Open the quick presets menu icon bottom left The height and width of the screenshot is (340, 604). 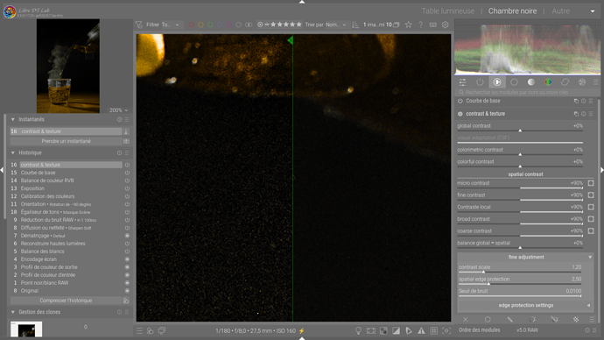coord(139,330)
